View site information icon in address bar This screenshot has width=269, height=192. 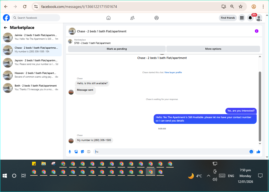[x=36, y=7]
